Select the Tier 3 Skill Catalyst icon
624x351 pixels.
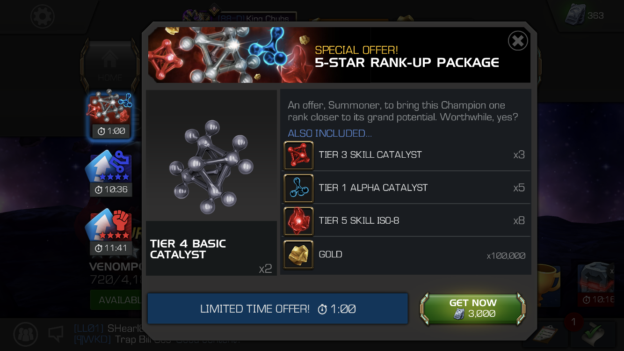coord(298,155)
